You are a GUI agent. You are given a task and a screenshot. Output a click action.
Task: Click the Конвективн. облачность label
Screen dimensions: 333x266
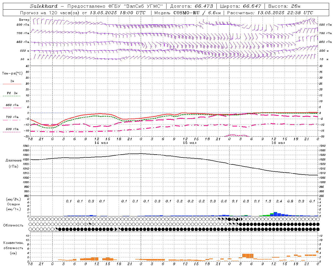point(13,245)
